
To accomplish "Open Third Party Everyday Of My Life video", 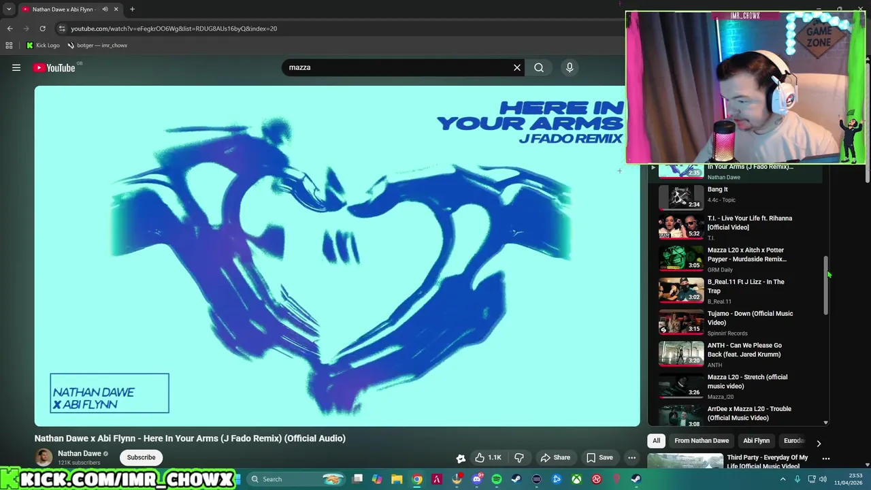I will click(x=768, y=461).
